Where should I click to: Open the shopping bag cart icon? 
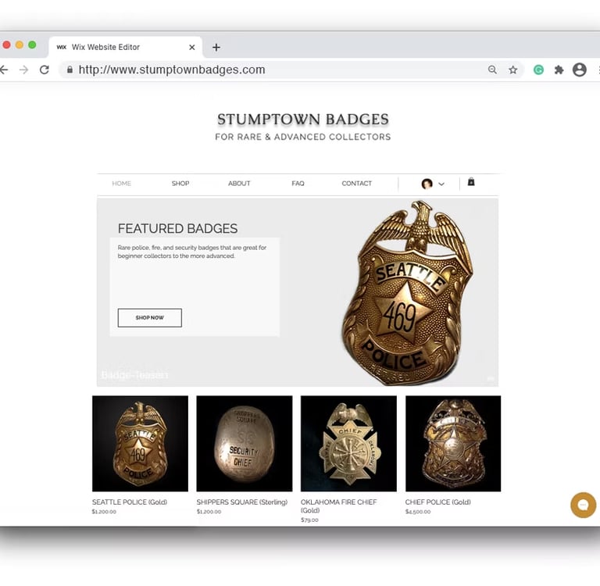(471, 182)
